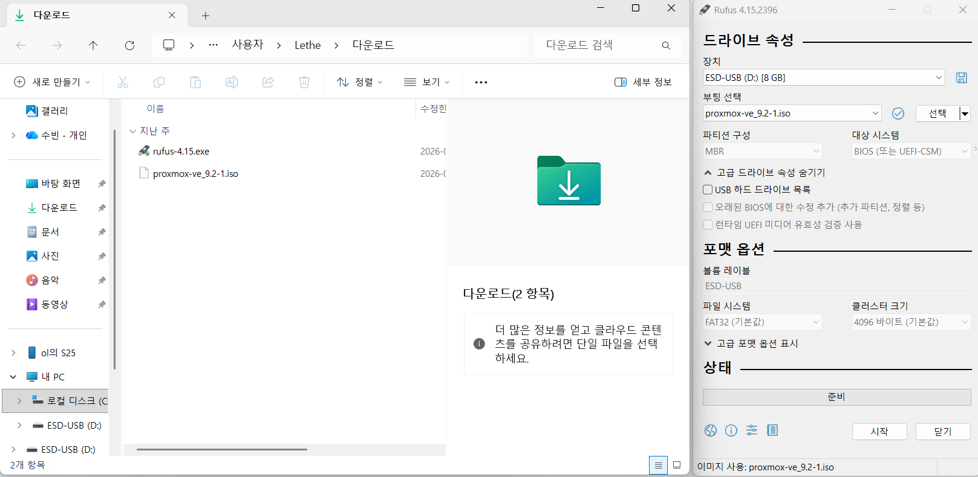Open the 클러스터 크기 dropdown
The image size is (978, 477).
point(911,322)
